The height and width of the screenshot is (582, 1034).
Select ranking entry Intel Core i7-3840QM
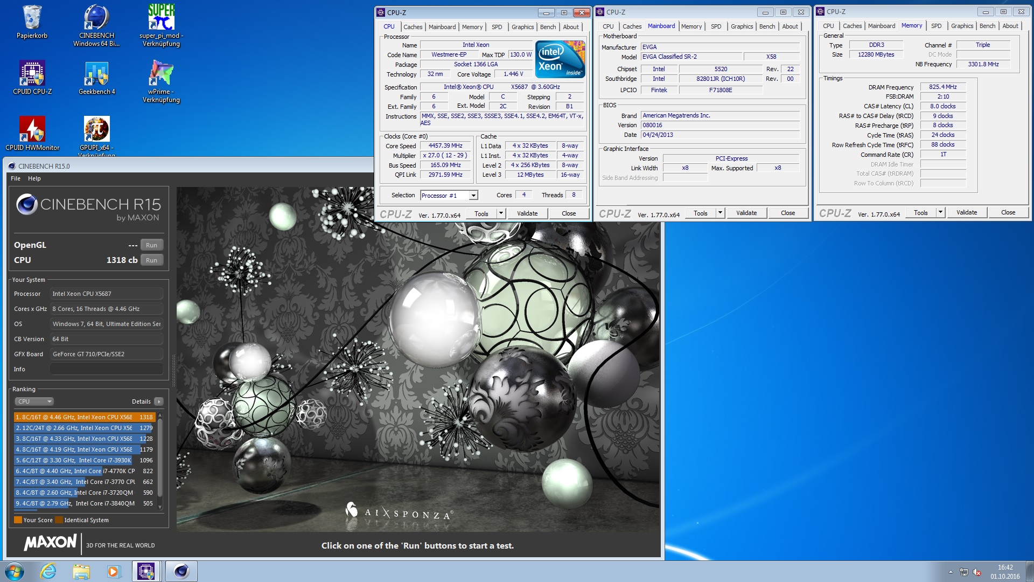pyautogui.click(x=84, y=503)
